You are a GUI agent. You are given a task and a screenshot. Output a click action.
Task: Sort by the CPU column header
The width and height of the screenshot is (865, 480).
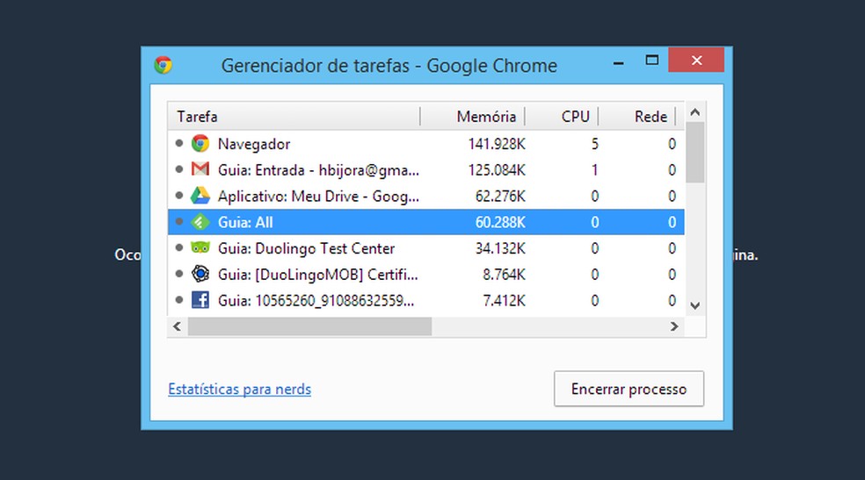tap(562, 116)
